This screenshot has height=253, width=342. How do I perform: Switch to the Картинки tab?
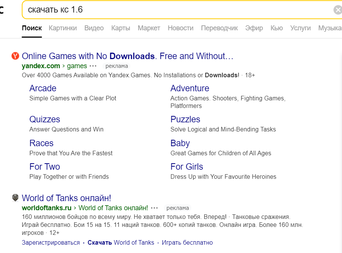pos(62,28)
